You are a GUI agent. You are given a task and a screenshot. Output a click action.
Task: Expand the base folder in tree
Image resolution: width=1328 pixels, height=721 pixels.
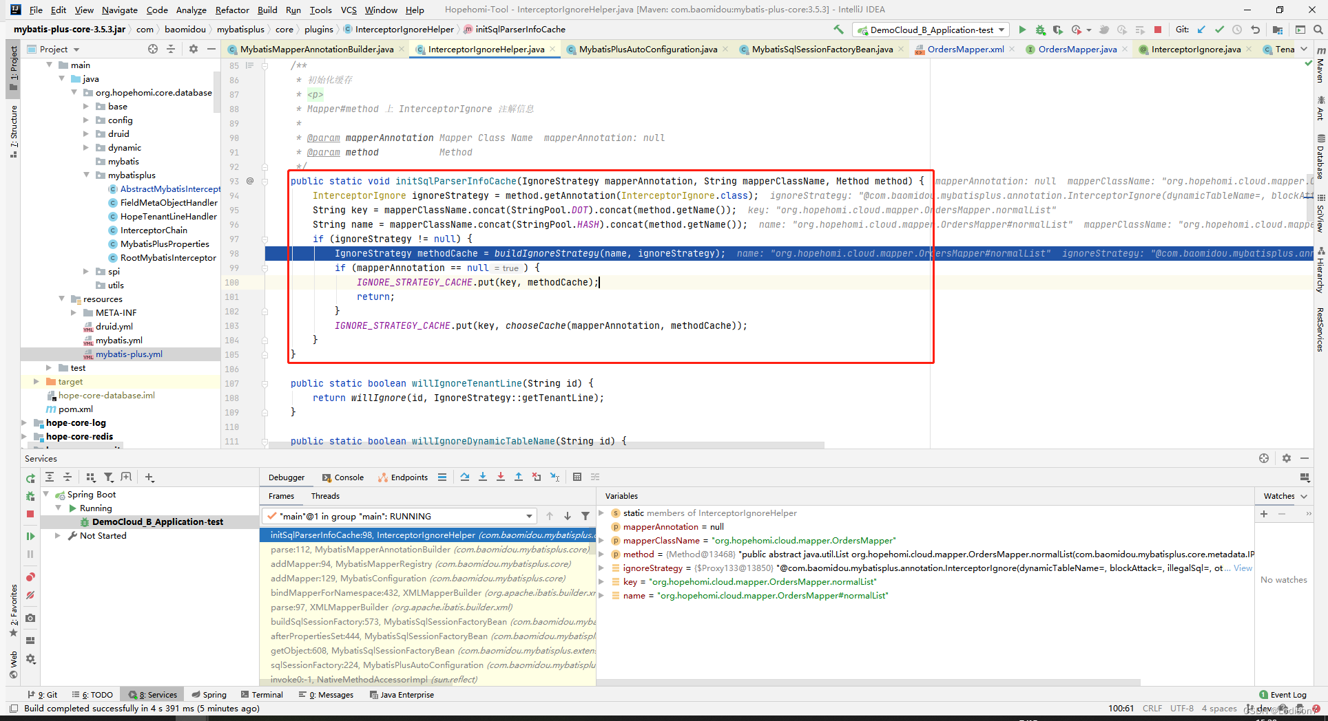point(87,107)
